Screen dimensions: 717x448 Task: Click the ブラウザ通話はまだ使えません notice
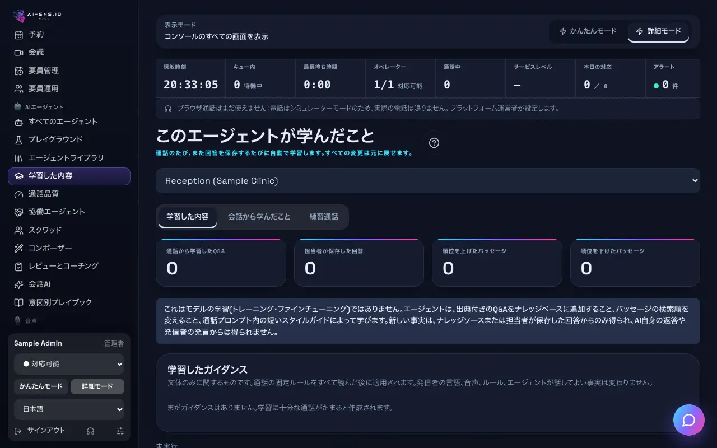point(428,109)
